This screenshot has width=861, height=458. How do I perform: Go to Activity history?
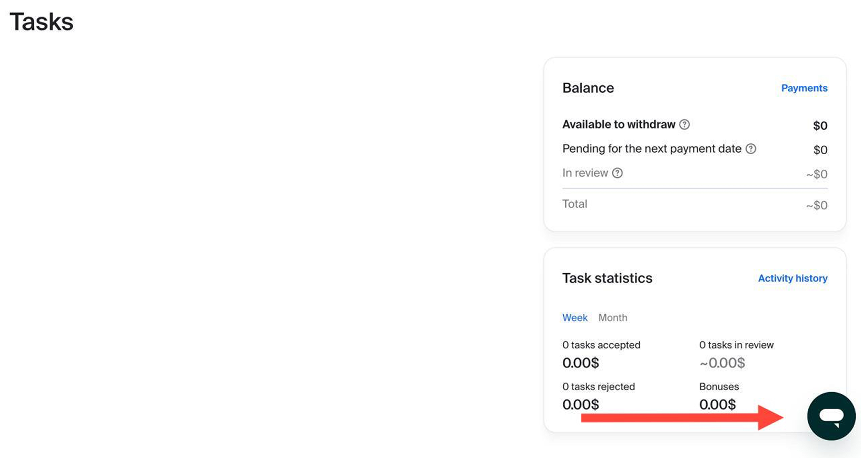click(792, 278)
